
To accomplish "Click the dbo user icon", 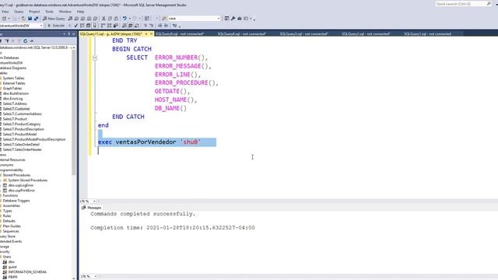I will (x=5, y=262).
